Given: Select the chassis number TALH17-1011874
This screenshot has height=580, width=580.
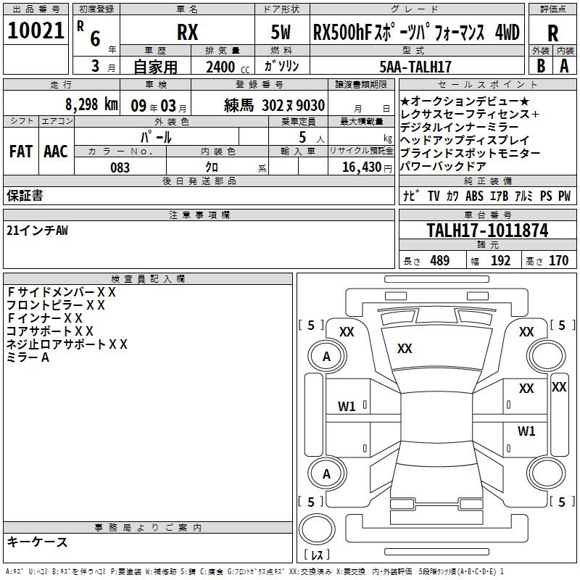Looking at the screenshot, I should [487, 230].
